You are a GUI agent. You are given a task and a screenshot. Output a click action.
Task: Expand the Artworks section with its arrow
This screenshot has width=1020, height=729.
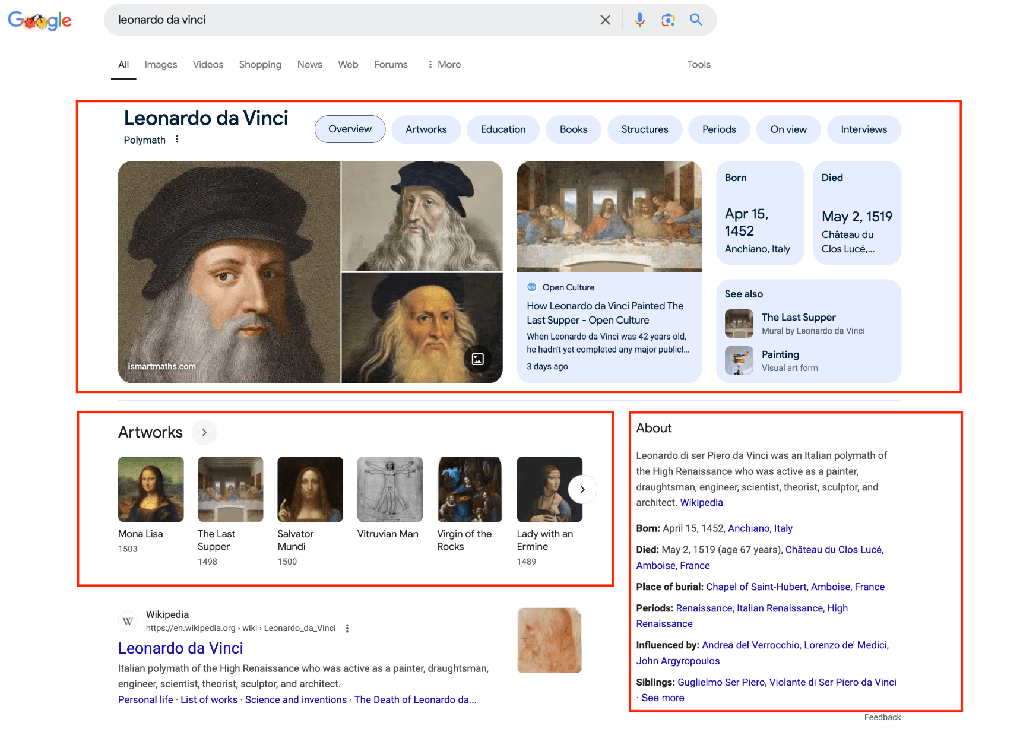[x=204, y=432]
